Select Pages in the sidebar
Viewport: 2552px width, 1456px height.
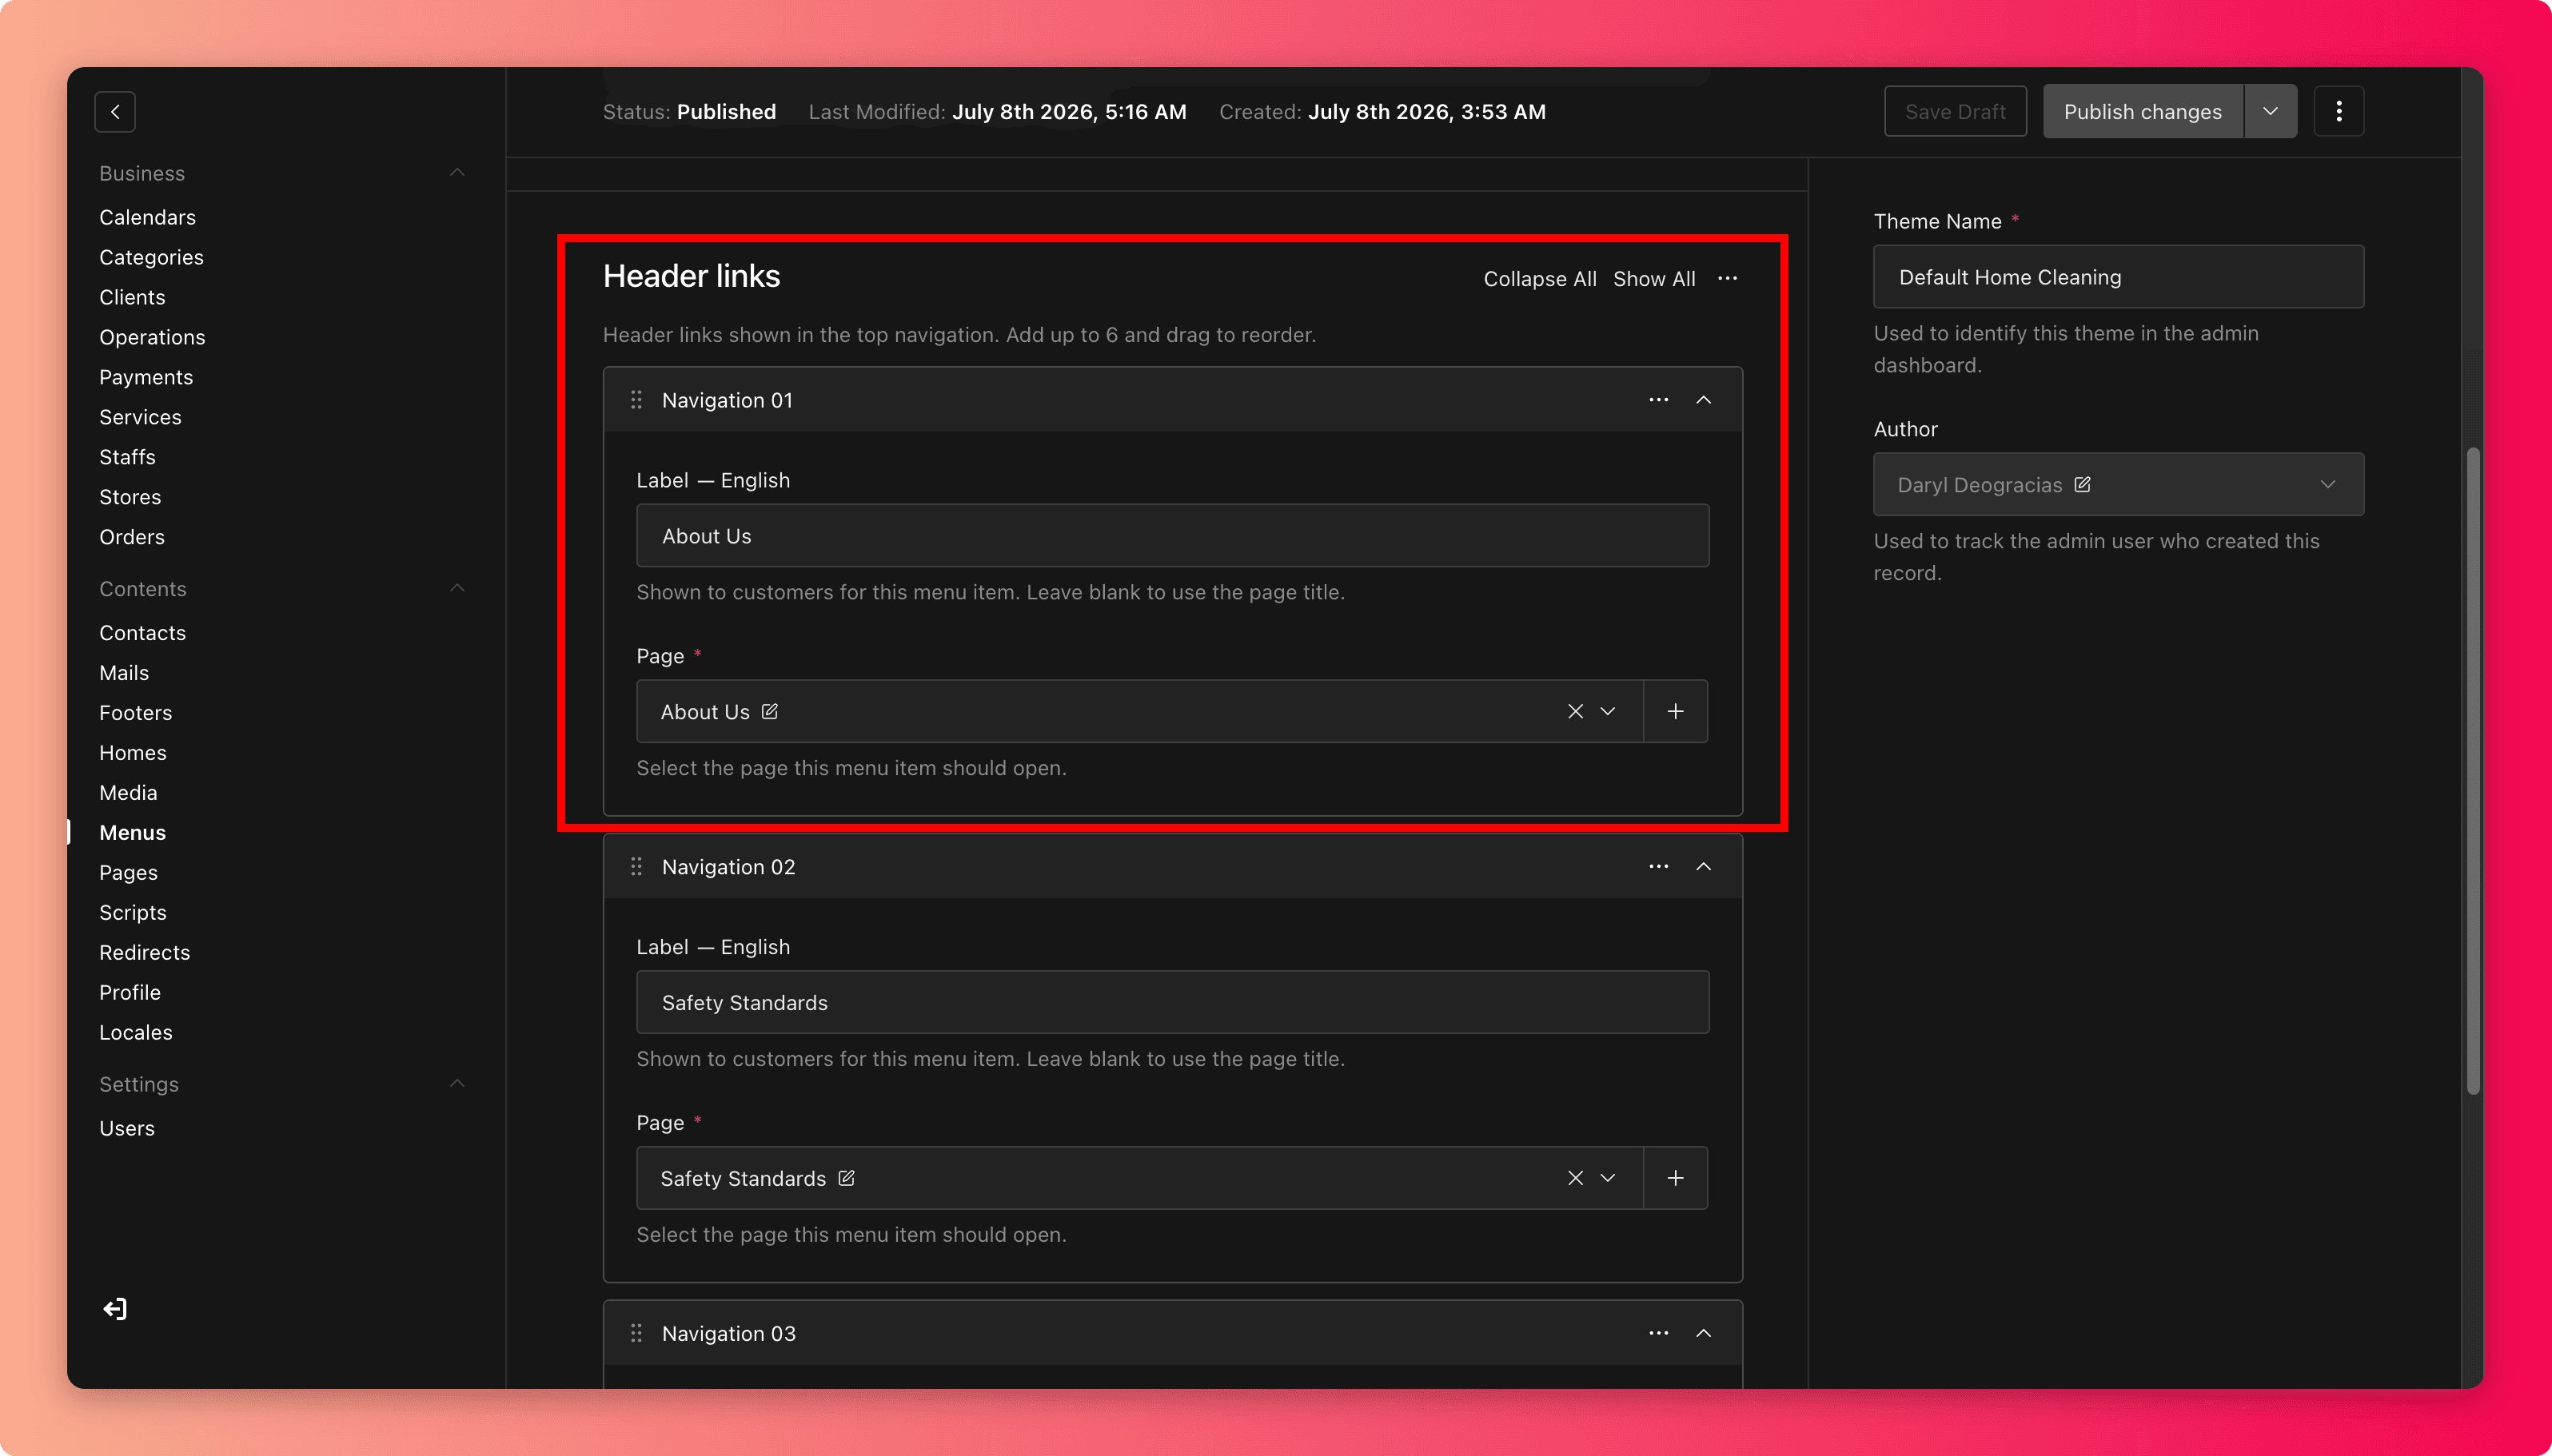coord(128,873)
